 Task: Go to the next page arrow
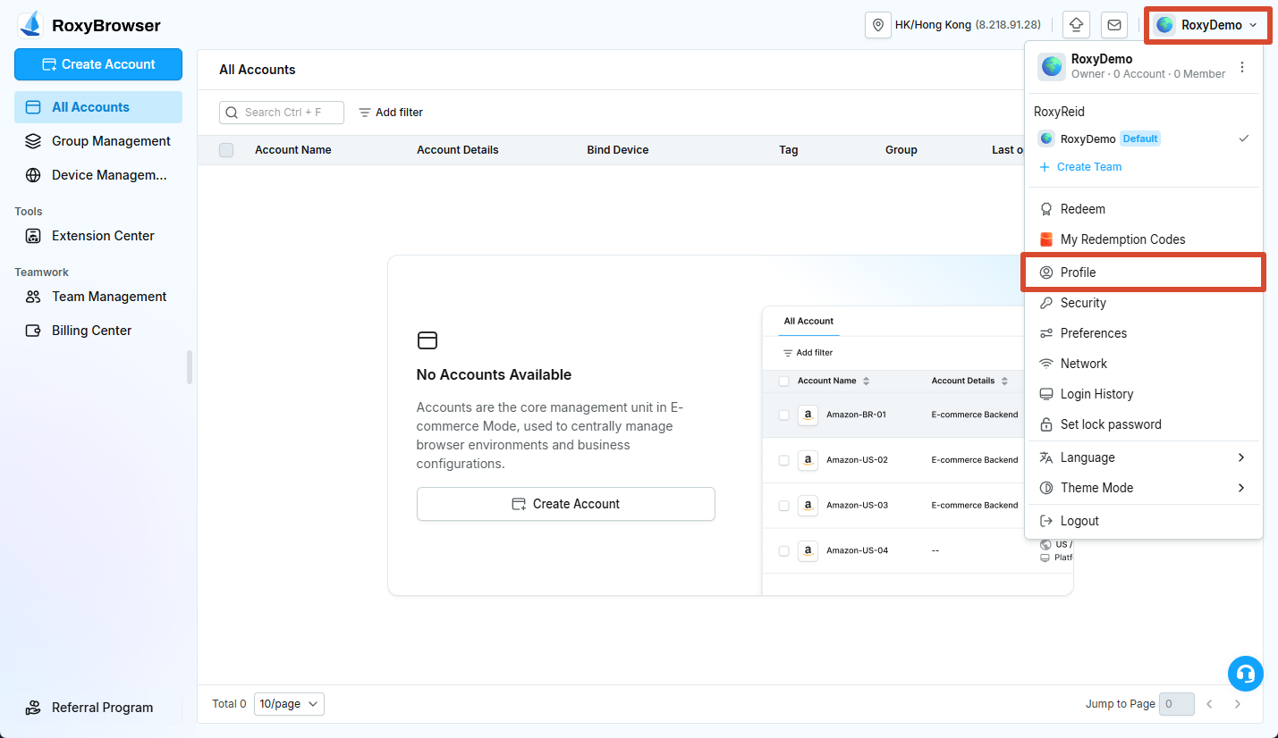click(1238, 704)
